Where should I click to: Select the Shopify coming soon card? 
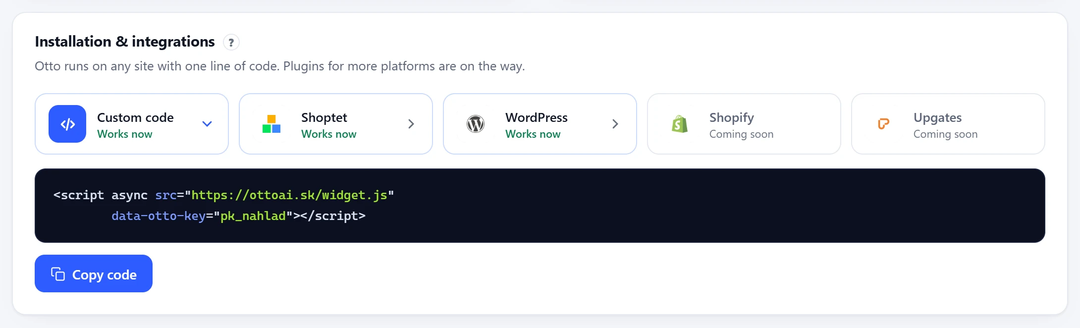pos(744,124)
